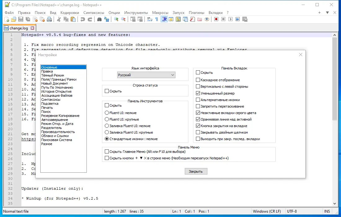The height and width of the screenshot is (217, 341).
Task: Click the Synchronize horizontal scrolling icon
Action: (x=140, y=19)
